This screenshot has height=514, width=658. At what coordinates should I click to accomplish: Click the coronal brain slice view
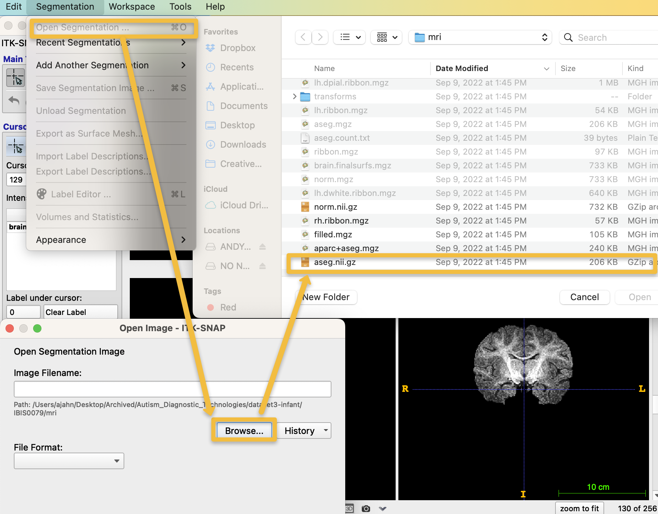point(524,409)
